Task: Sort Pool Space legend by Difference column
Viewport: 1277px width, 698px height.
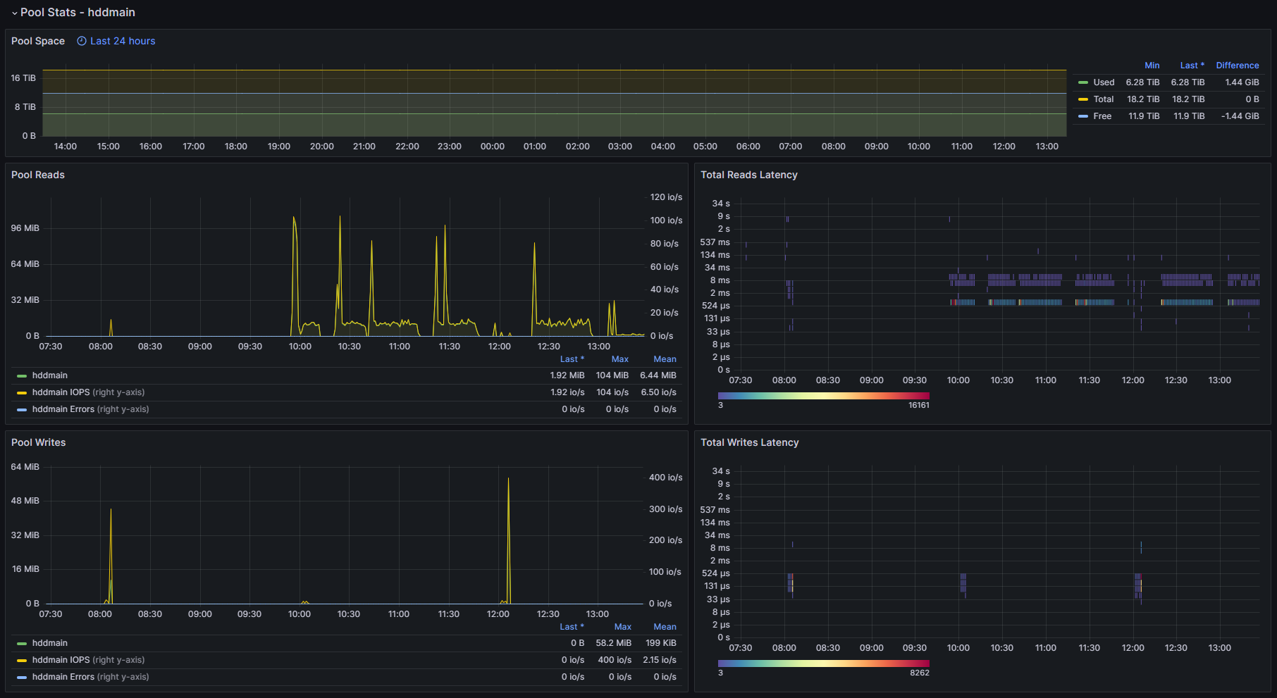Action: click(x=1237, y=66)
